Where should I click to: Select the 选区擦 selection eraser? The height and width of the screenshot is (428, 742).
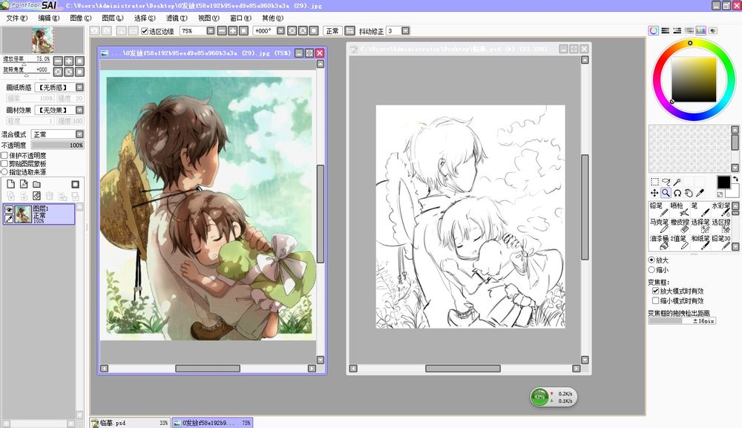coord(720,225)
